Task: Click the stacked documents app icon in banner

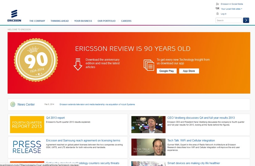Action: click(149, 65)
